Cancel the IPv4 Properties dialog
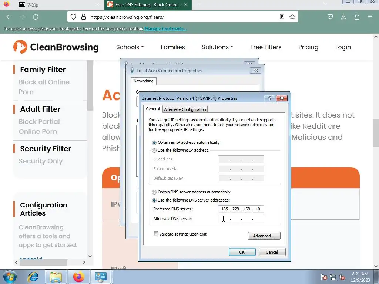This screenshot has width=379, height=284. [272, 252]
